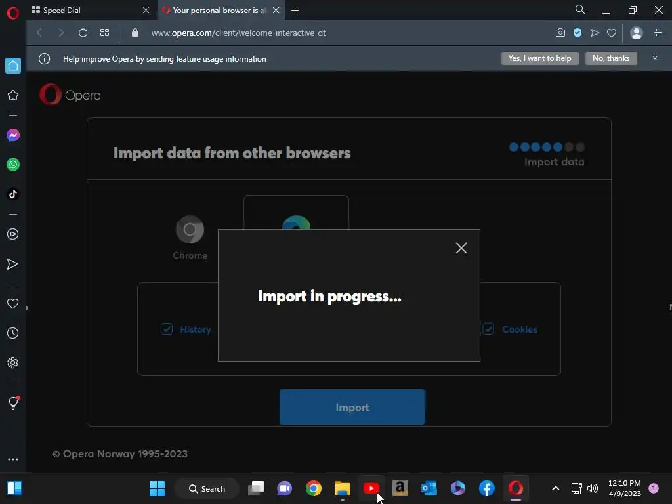Screen dimensions: 672x504
Task: Open the ad blocker shield icon
Action: [x=577, y=33]
